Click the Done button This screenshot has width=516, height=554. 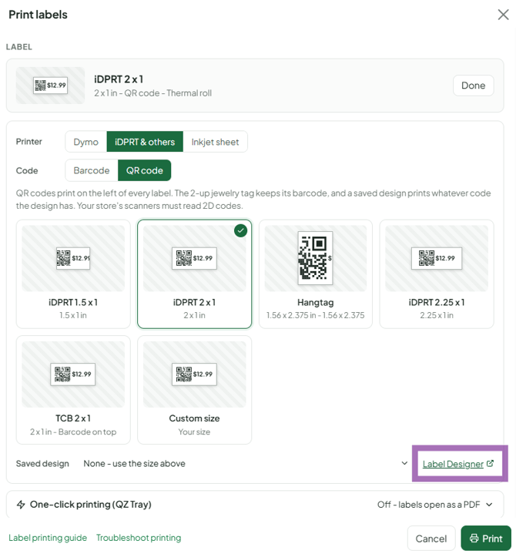pyautogui.click(x=474, y=86)
